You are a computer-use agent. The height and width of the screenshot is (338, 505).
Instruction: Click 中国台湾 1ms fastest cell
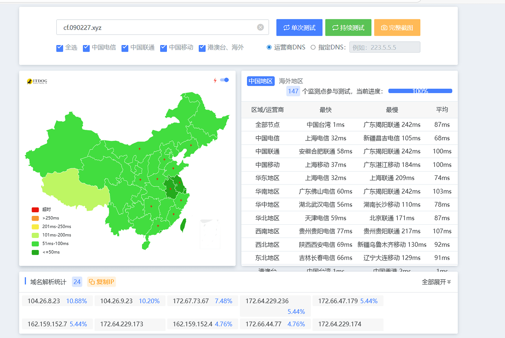point(326,125)
